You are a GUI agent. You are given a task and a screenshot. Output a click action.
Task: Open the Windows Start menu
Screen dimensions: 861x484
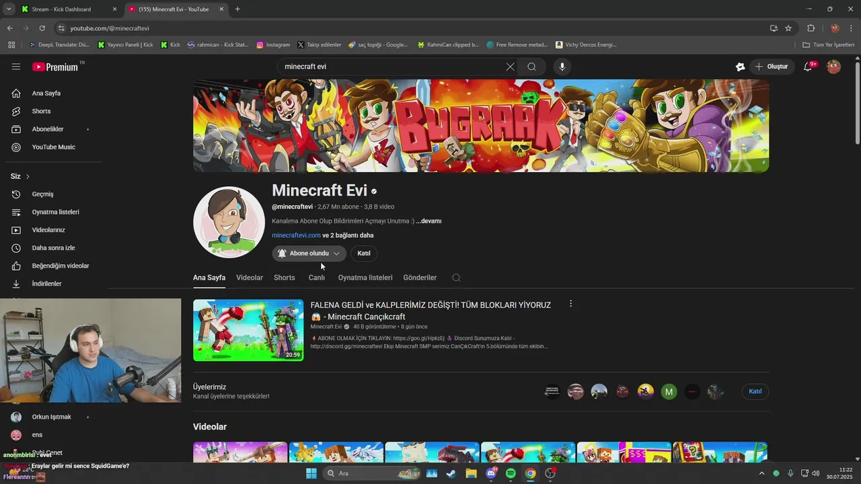tap(311, 473)
